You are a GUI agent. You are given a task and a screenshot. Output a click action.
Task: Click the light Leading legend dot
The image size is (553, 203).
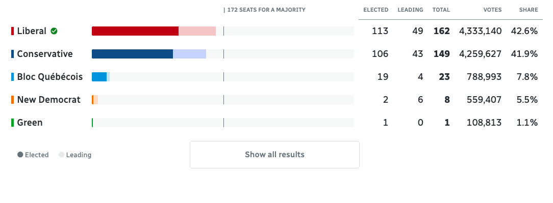tap(62, 155)
